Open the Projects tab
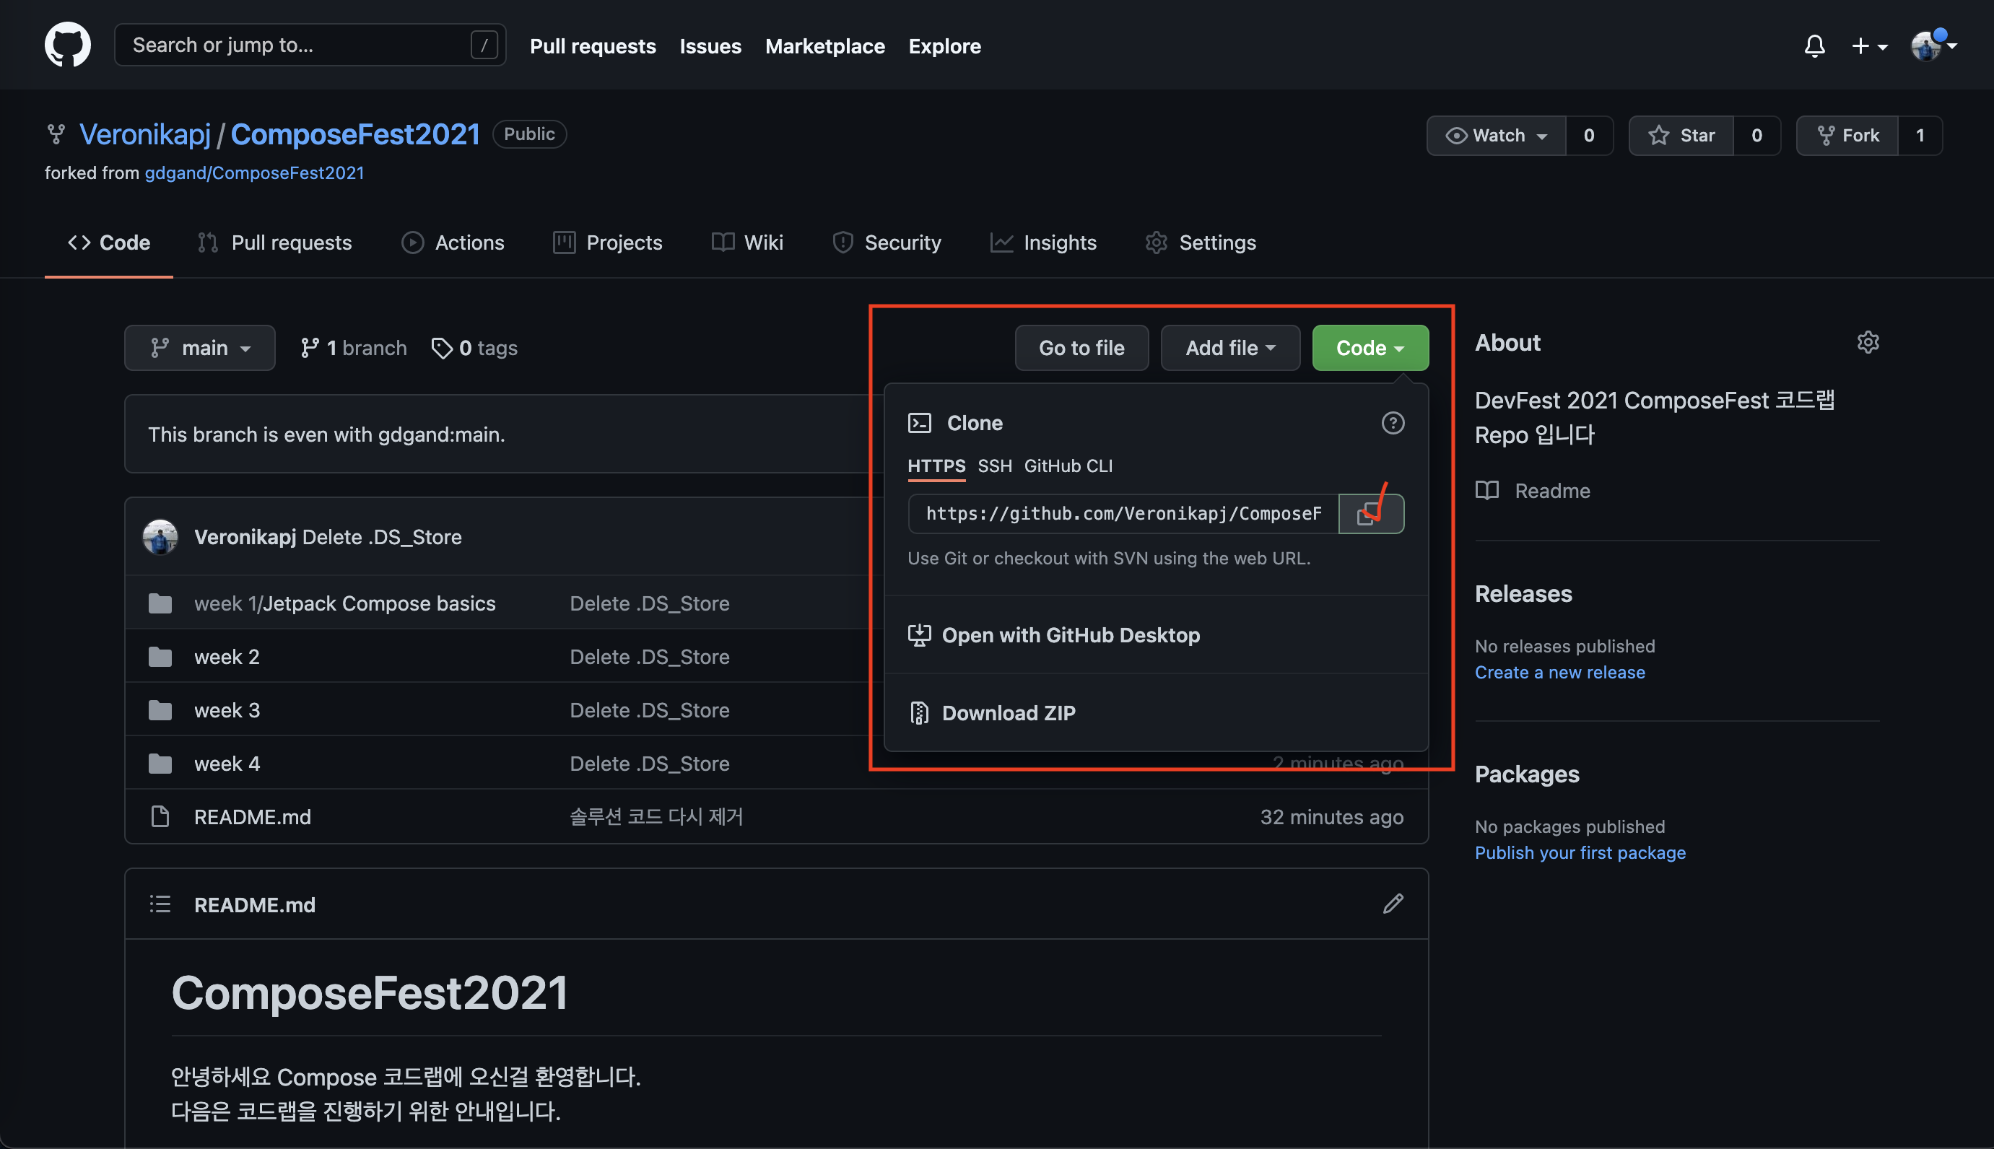Viewport: 1994px width, 1149px height. 608,243
